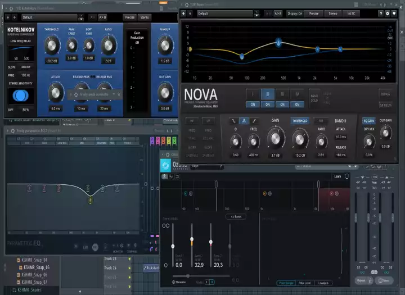Toggle Nova THRESHOLD button
405x295 pixels.
[x=300, y=121]
